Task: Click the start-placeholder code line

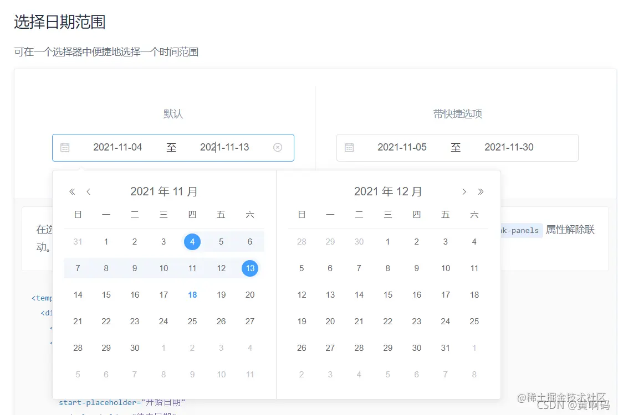Action: click(x=122, y=402)
